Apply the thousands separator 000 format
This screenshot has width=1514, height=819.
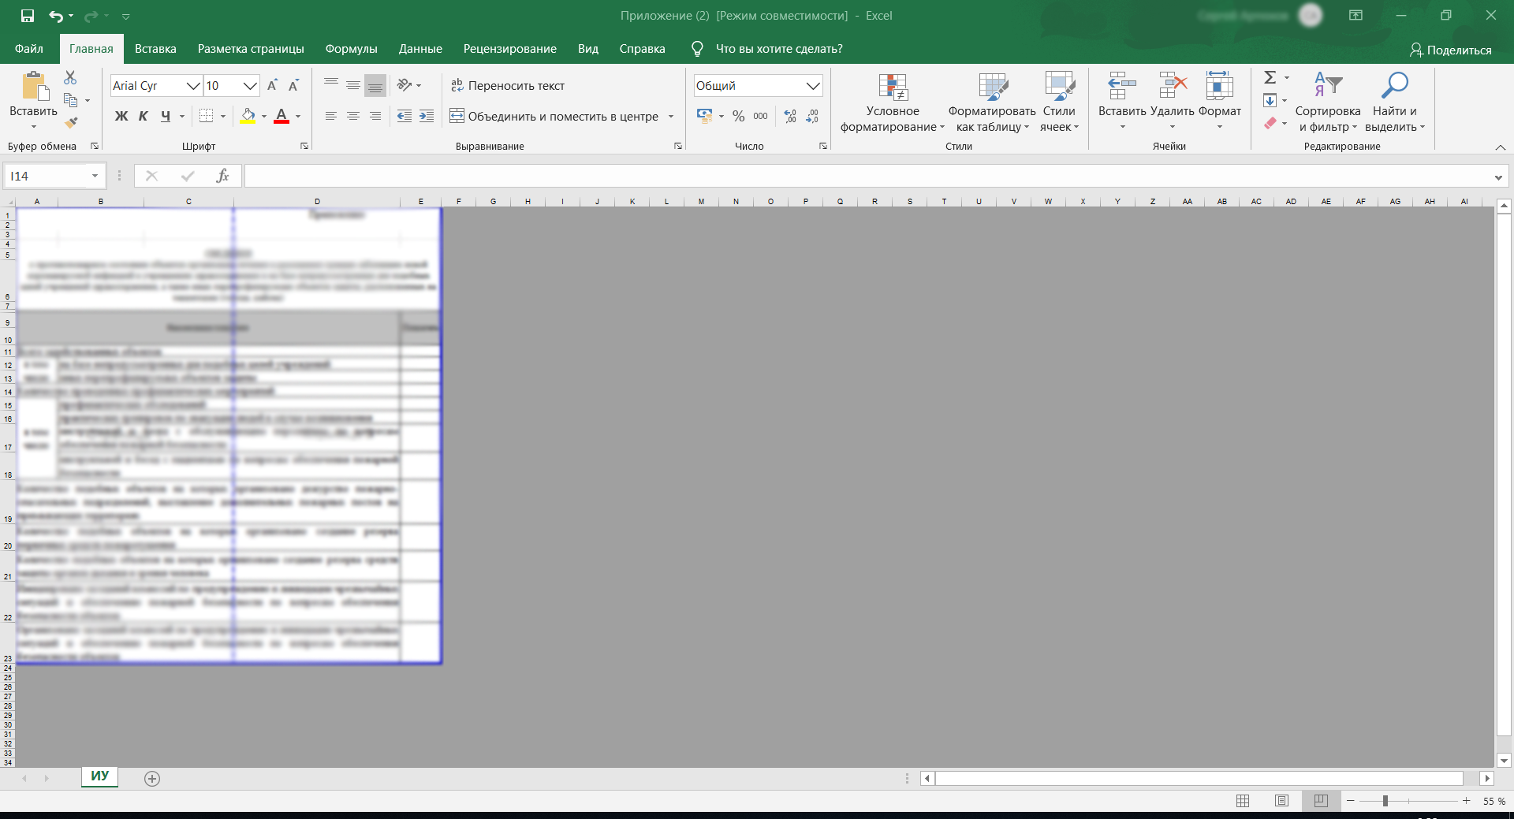click(760, 116)
